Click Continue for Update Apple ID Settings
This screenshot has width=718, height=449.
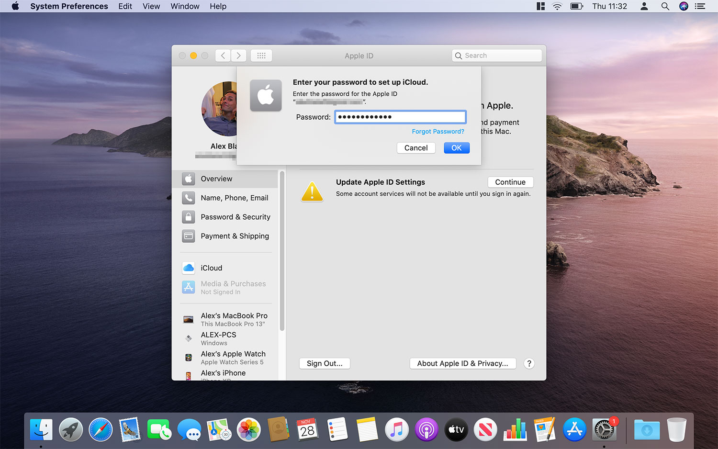point(510,182)
